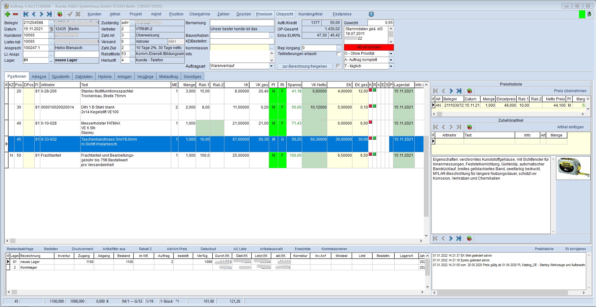Switch to the Zahldaten tab
Image resolution: width=596 pixels, height=307 pixels.
click(x=84, y=77)
